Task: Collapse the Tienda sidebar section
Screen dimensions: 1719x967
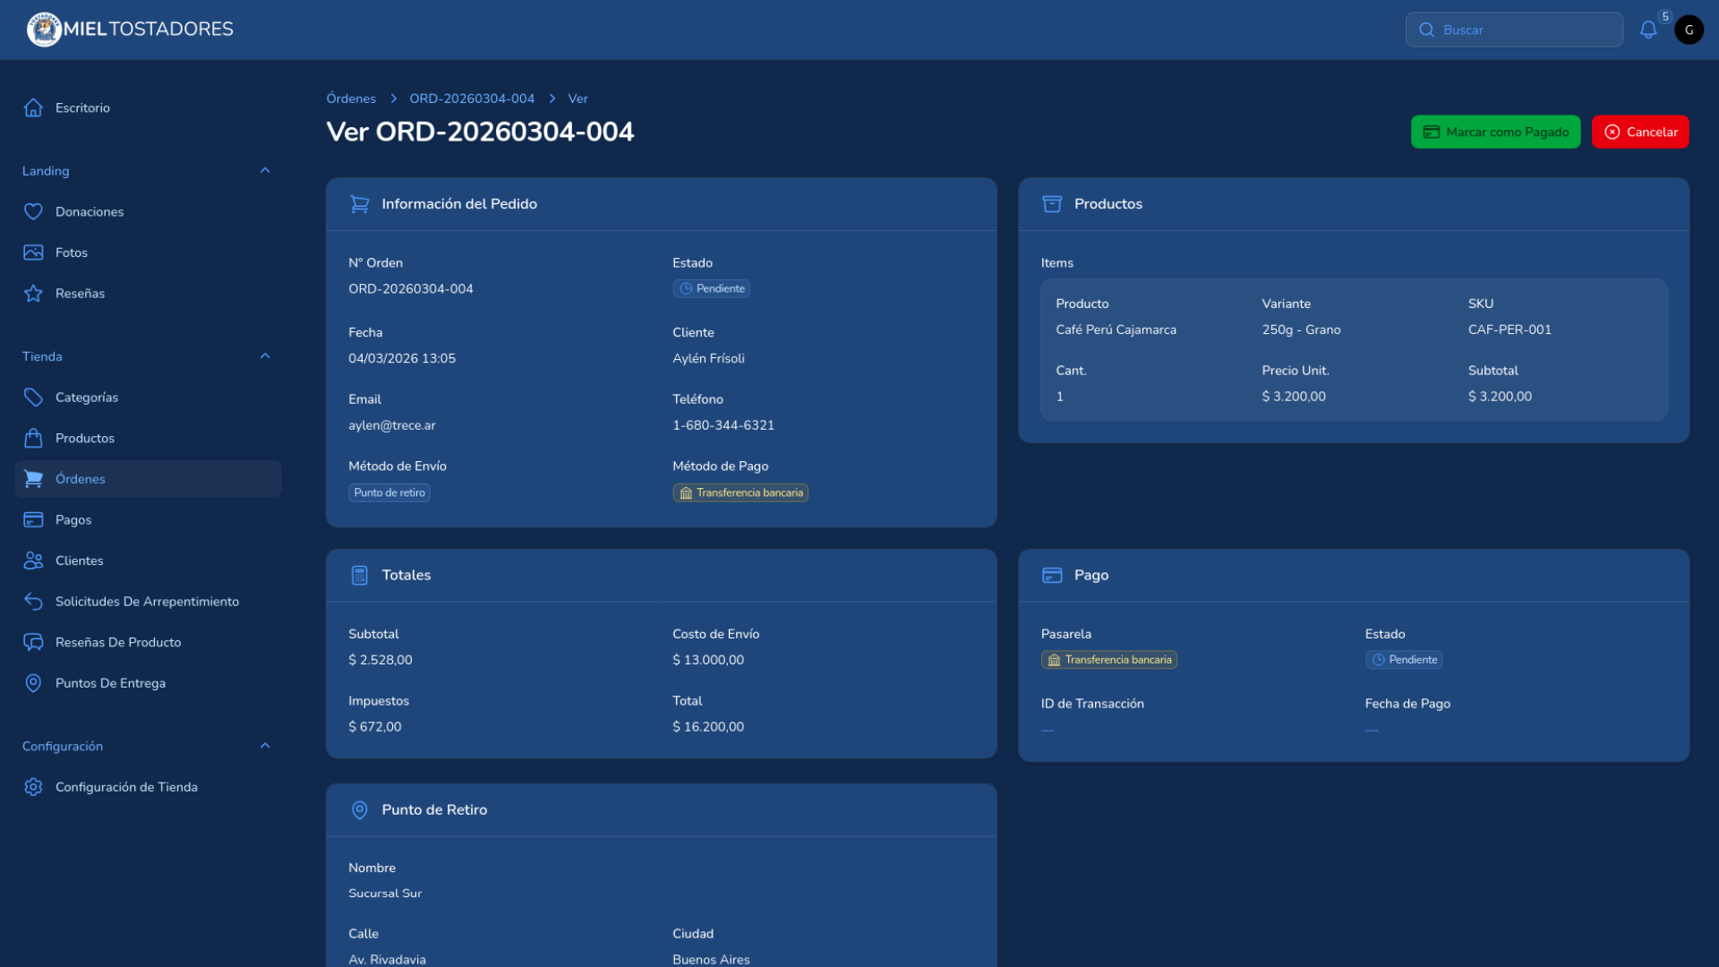Action: click(x=265, y=355)
